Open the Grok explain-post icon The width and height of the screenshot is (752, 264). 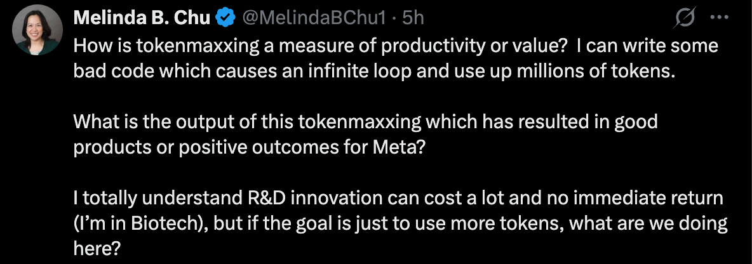[683, 19]
